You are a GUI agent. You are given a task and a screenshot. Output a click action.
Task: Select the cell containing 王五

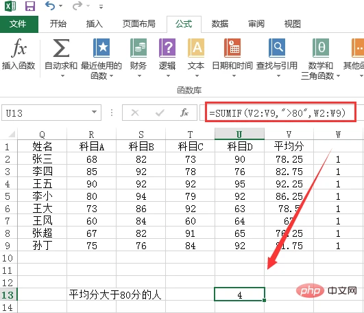click(x=42, y=184)
